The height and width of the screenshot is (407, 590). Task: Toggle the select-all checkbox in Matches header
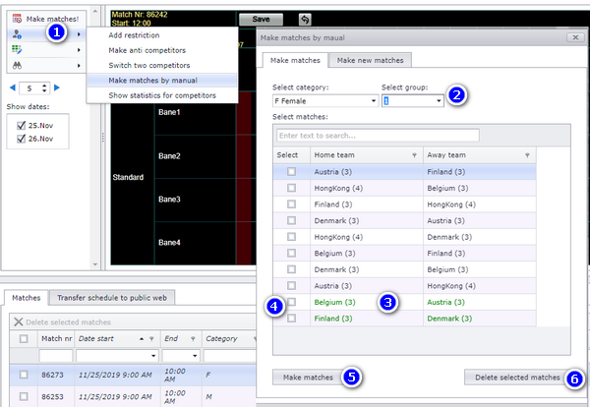pos(24,339)
